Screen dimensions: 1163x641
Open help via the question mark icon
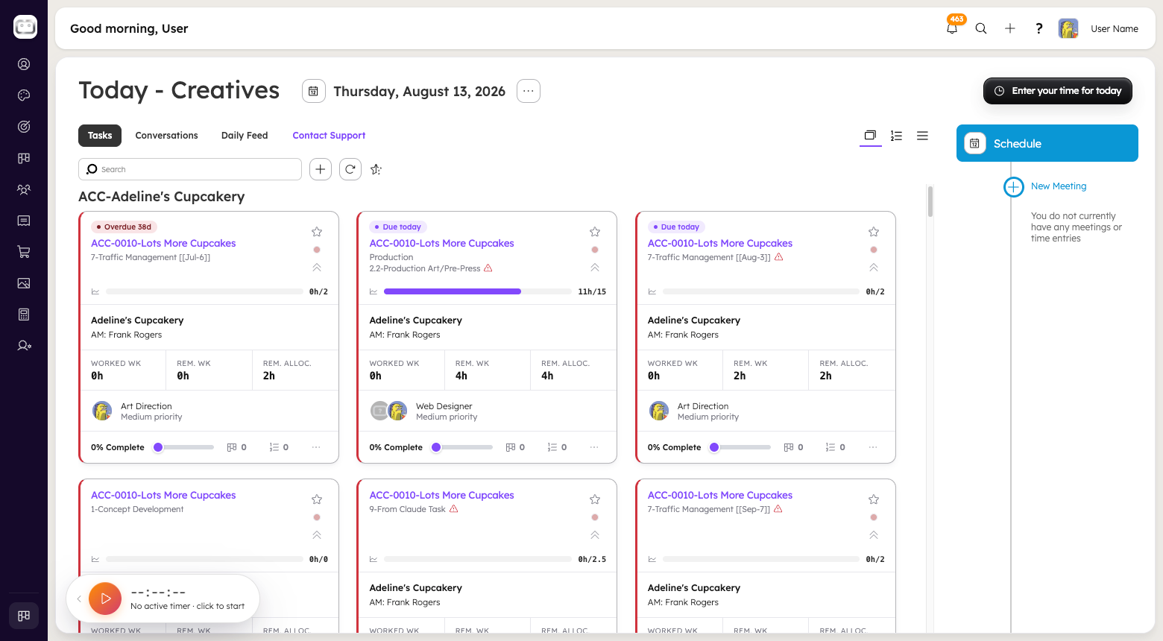[1039, 28]
